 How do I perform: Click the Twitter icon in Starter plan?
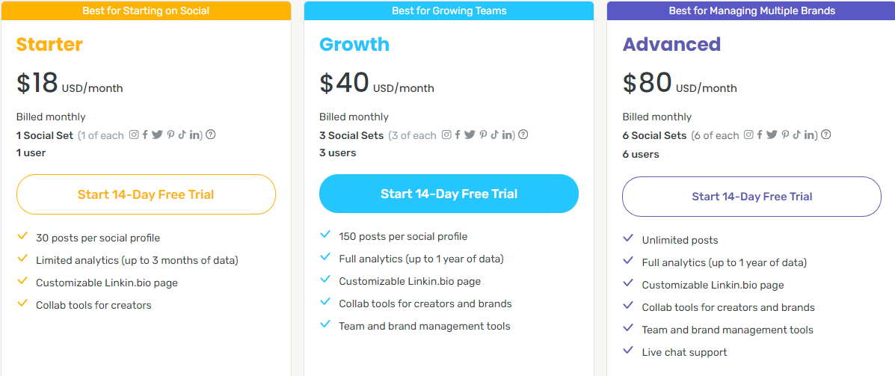(x=157, y=135)
